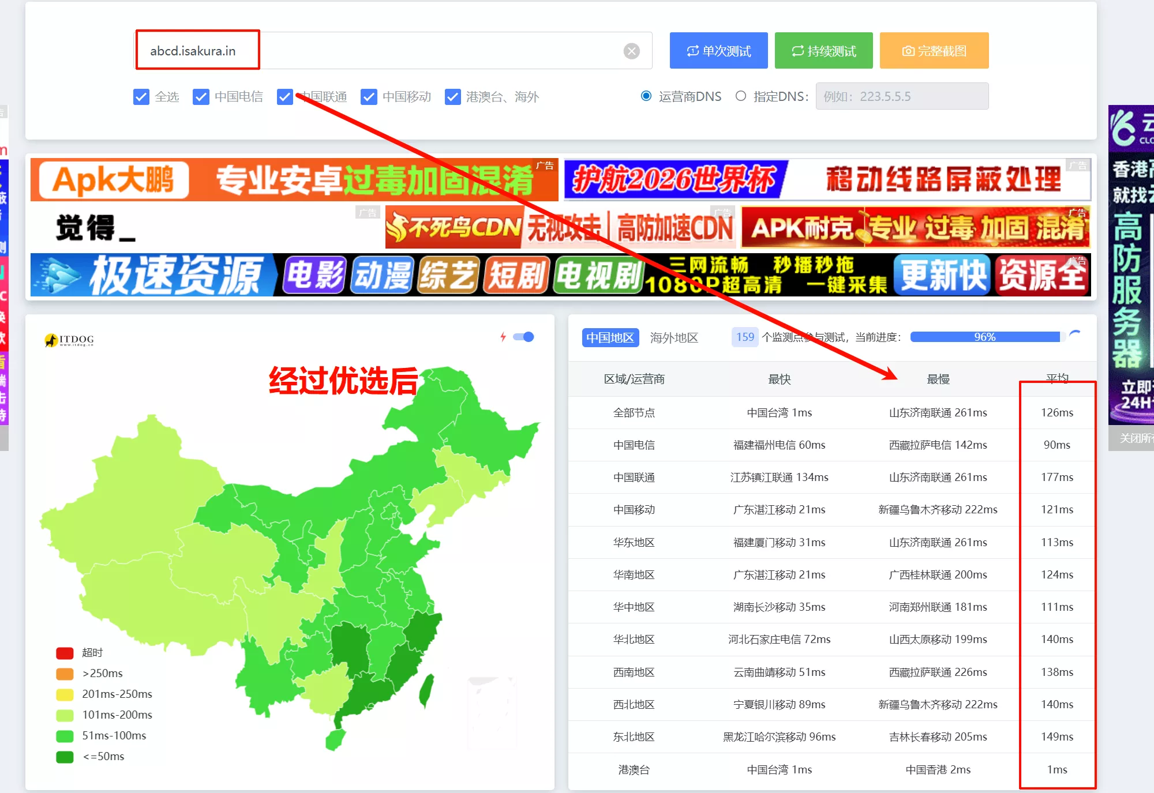This screenshot has width=1154, height=793.
Task: Click the 华北地区 row label
Action: 634,639
